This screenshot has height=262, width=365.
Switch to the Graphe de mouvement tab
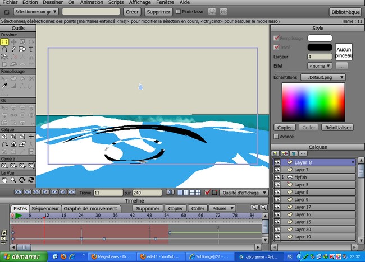90,208
